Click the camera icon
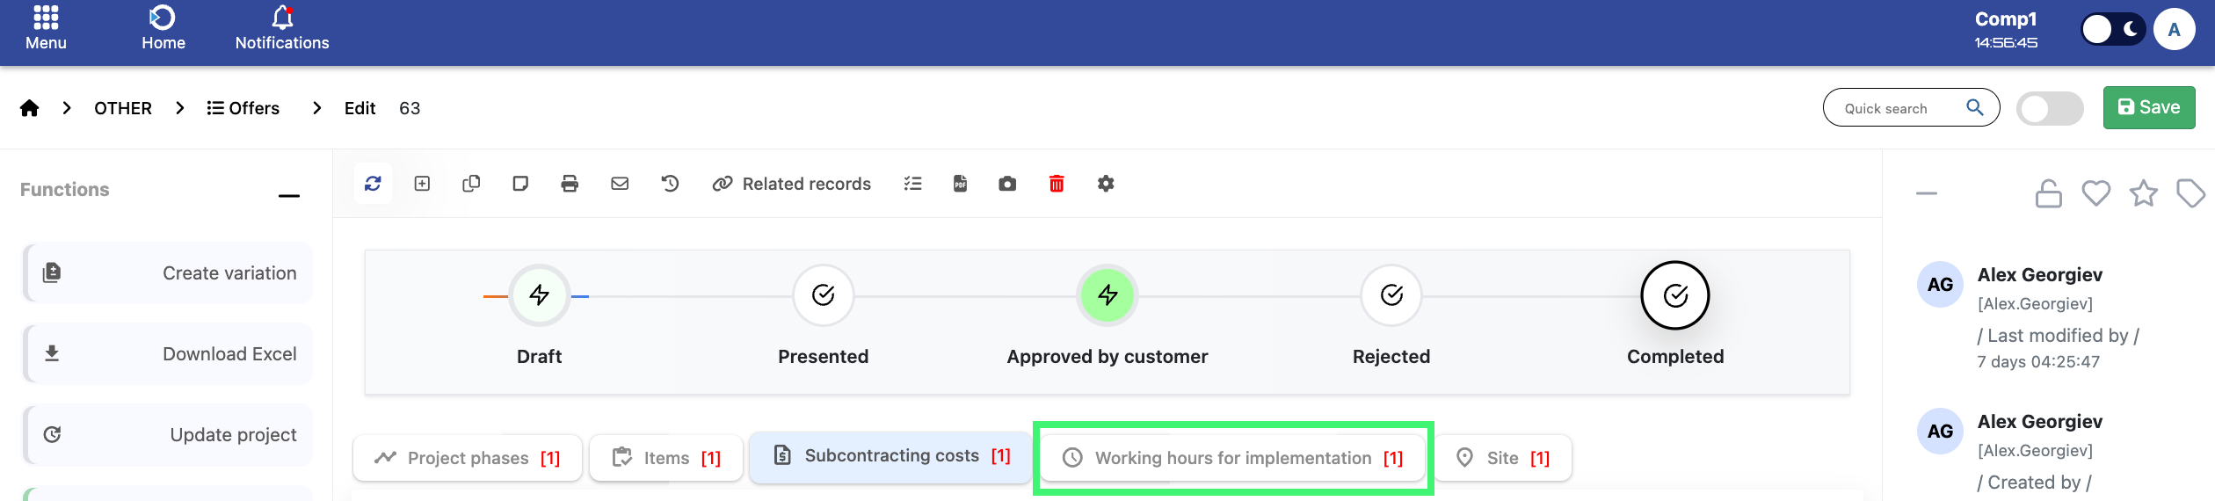The image size is (2215, 501). pyautogui.click(x=1007, y=183)
